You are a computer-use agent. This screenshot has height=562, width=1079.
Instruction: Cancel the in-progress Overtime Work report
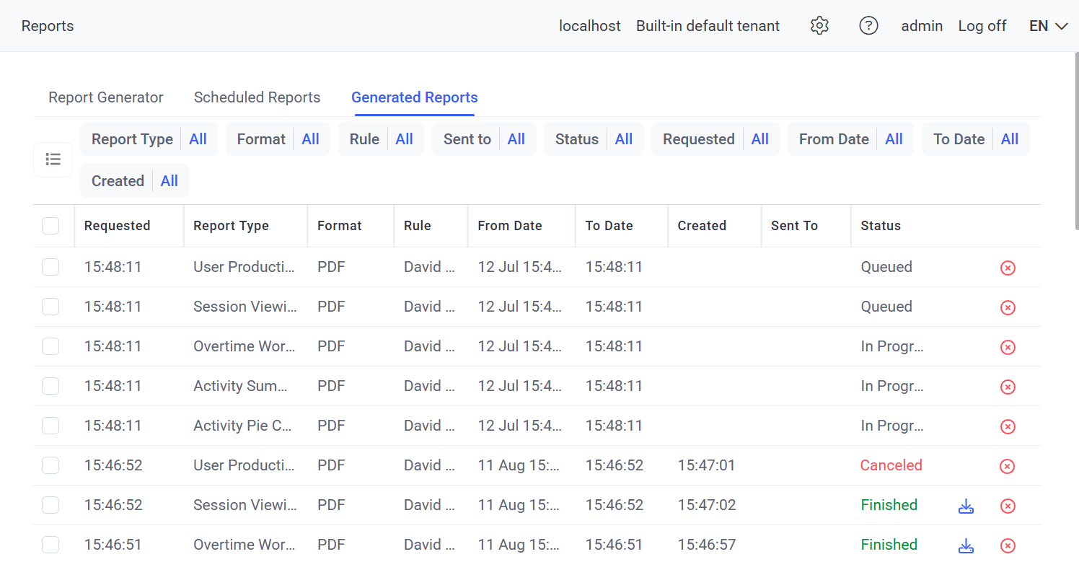pyautogui.click(x=1008, y=347)
